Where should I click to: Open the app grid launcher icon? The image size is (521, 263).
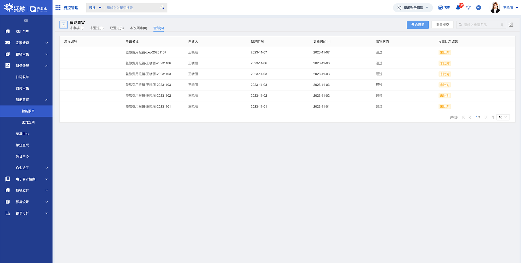pyautogui.click(x=58, y=8)
